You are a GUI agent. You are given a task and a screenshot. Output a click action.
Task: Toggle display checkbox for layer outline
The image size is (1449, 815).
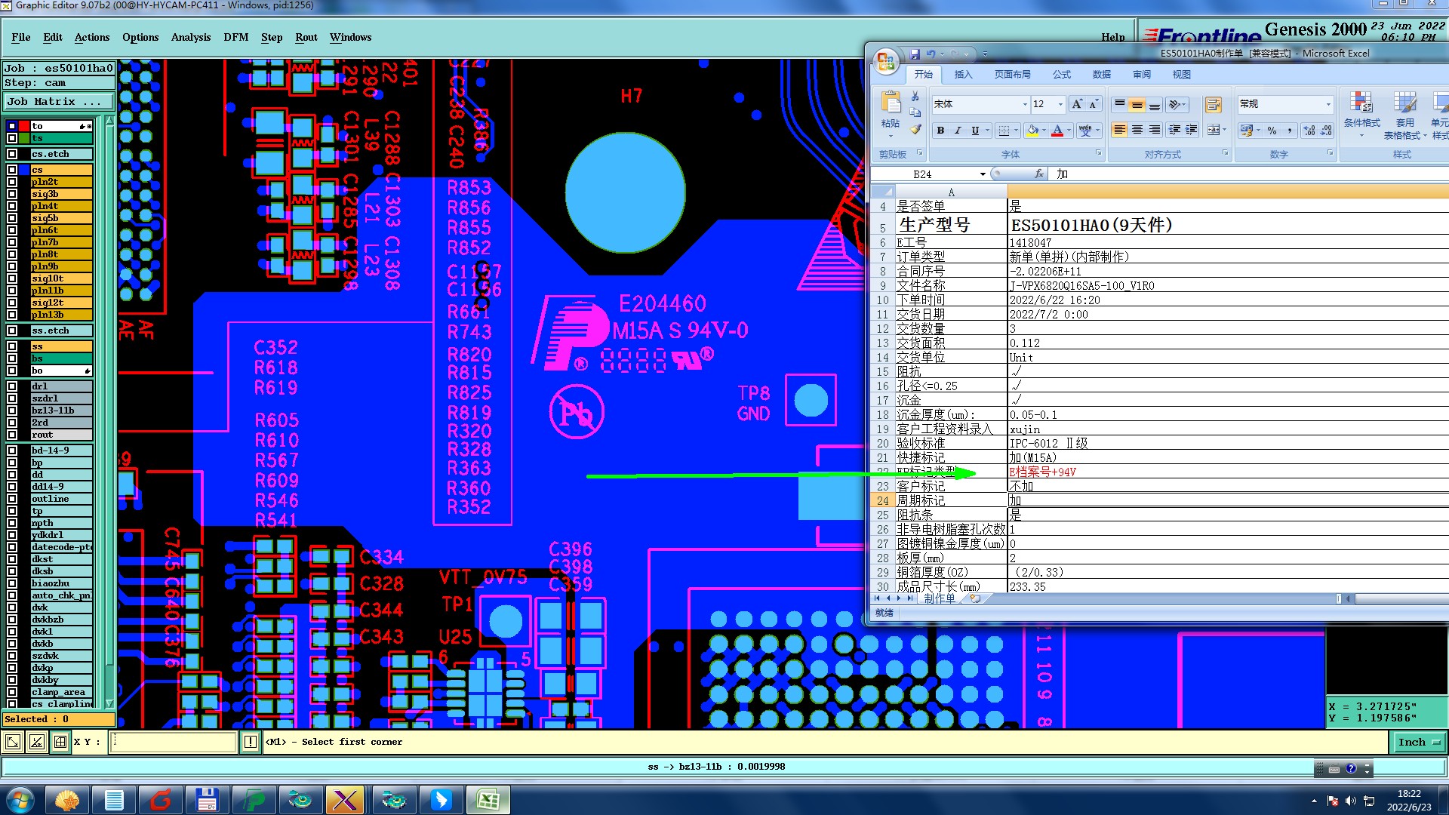point(12,499)
